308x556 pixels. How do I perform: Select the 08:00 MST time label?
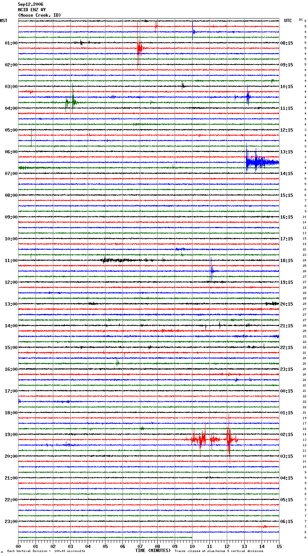[x=11, y=195]
